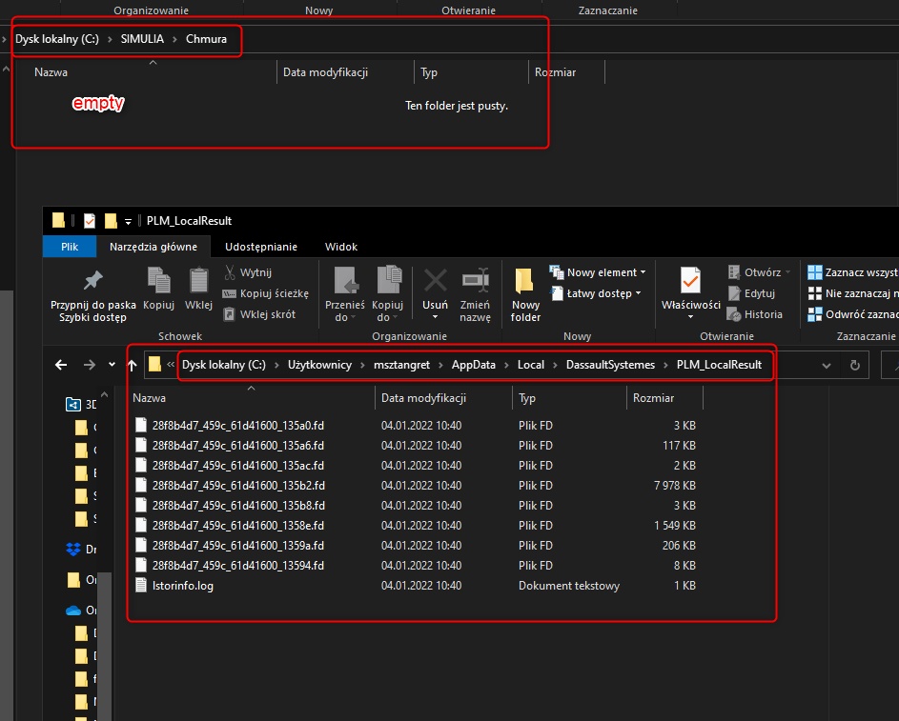Open the Łatwy dostęp dropdown
Screen dimensions: 899x721
(x=638, y=293)
